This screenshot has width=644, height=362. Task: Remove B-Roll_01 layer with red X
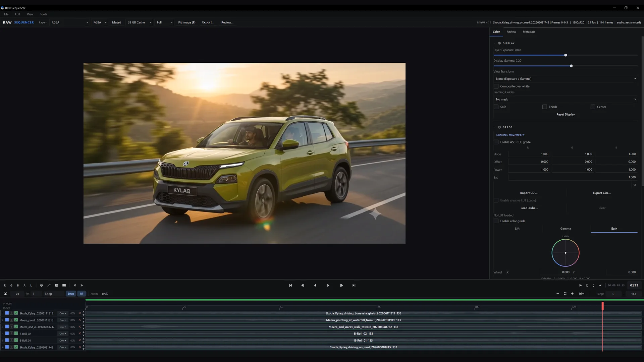(79, 340)
